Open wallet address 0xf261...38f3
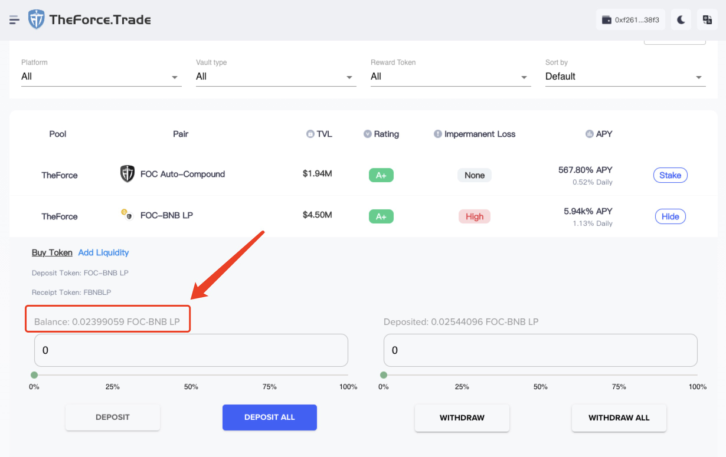Viewport: 726px width, 457px height. (630, 19)
